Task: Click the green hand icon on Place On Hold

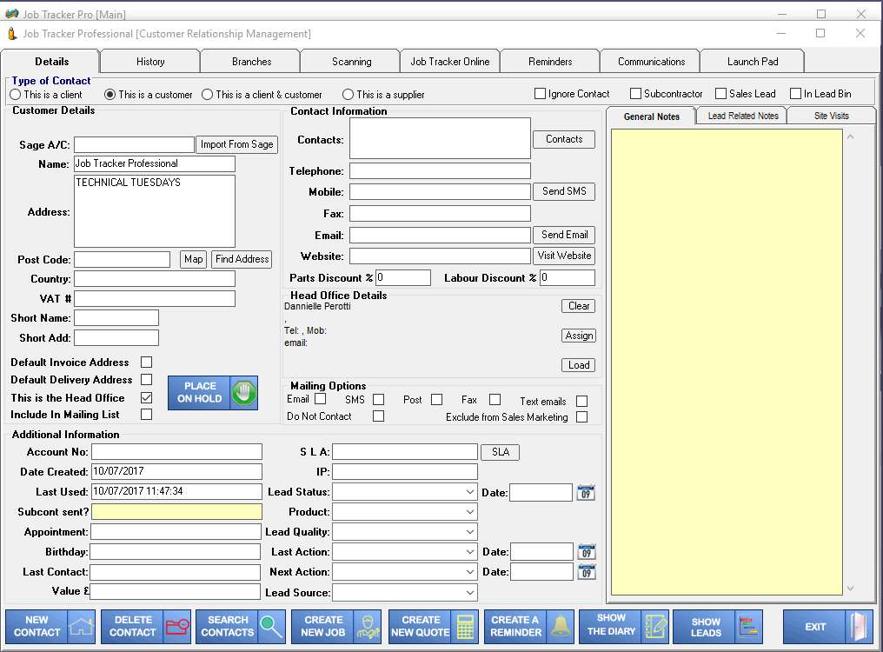Action: click(244, 392)
